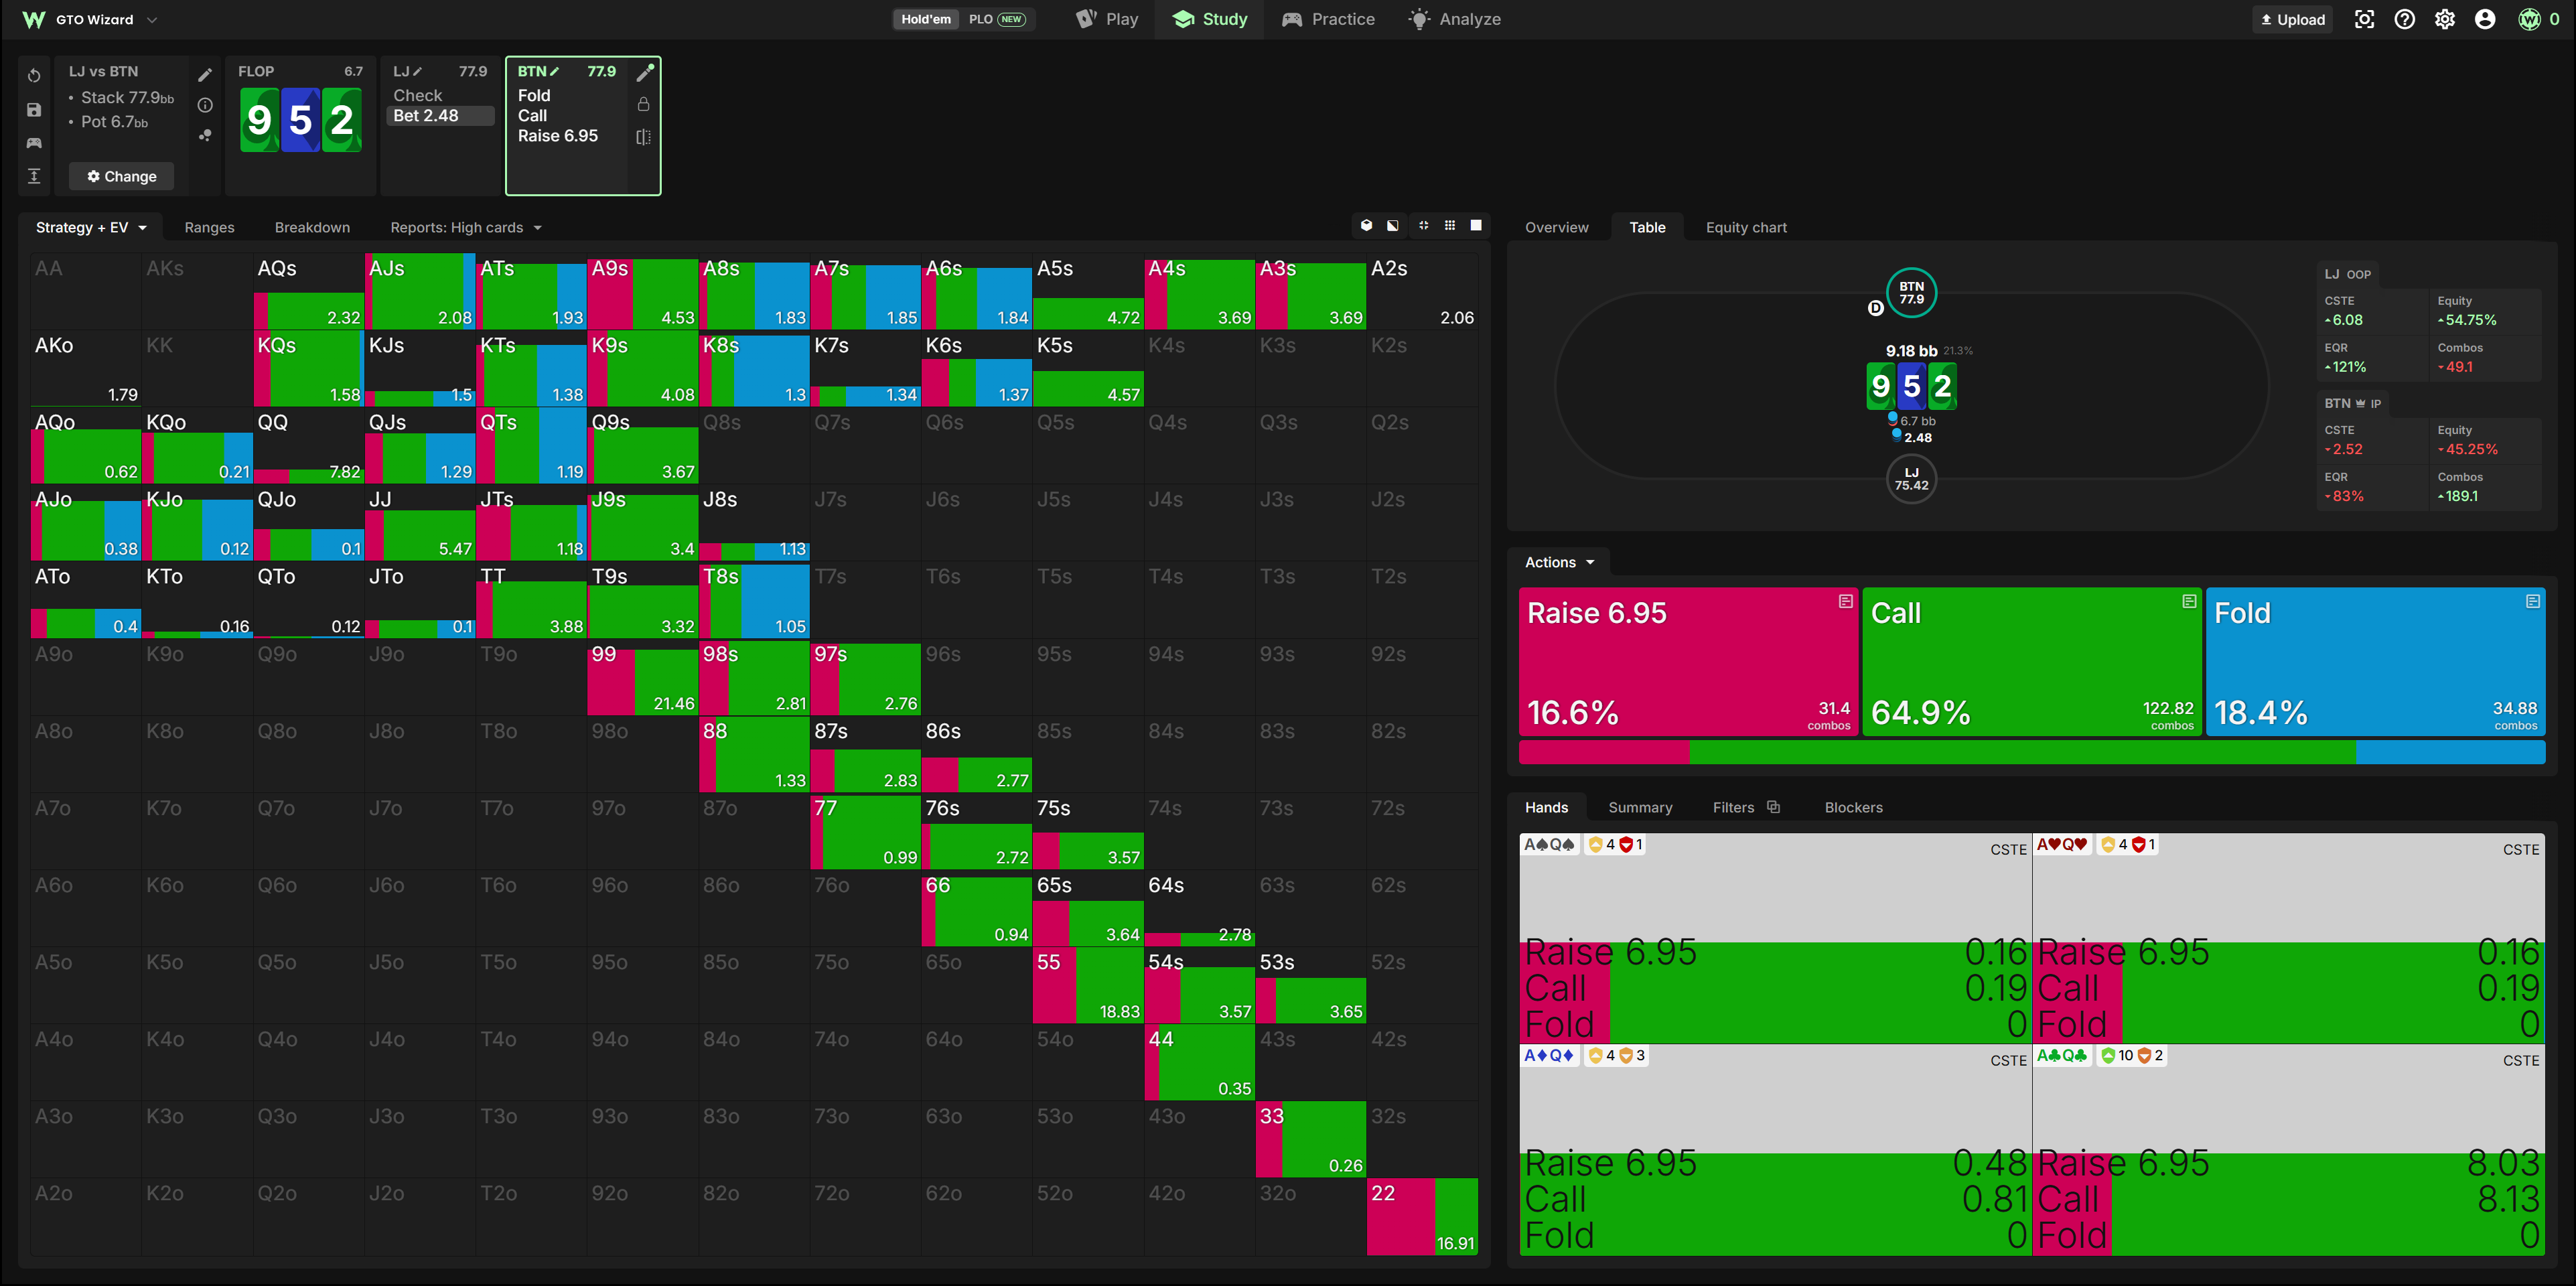The image size is (2576, 1286).
Task: Click the blue 5 flop card
Action: 300,120
